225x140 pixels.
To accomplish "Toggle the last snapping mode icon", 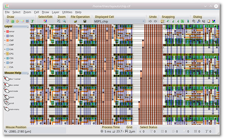I will click(187, 21).
